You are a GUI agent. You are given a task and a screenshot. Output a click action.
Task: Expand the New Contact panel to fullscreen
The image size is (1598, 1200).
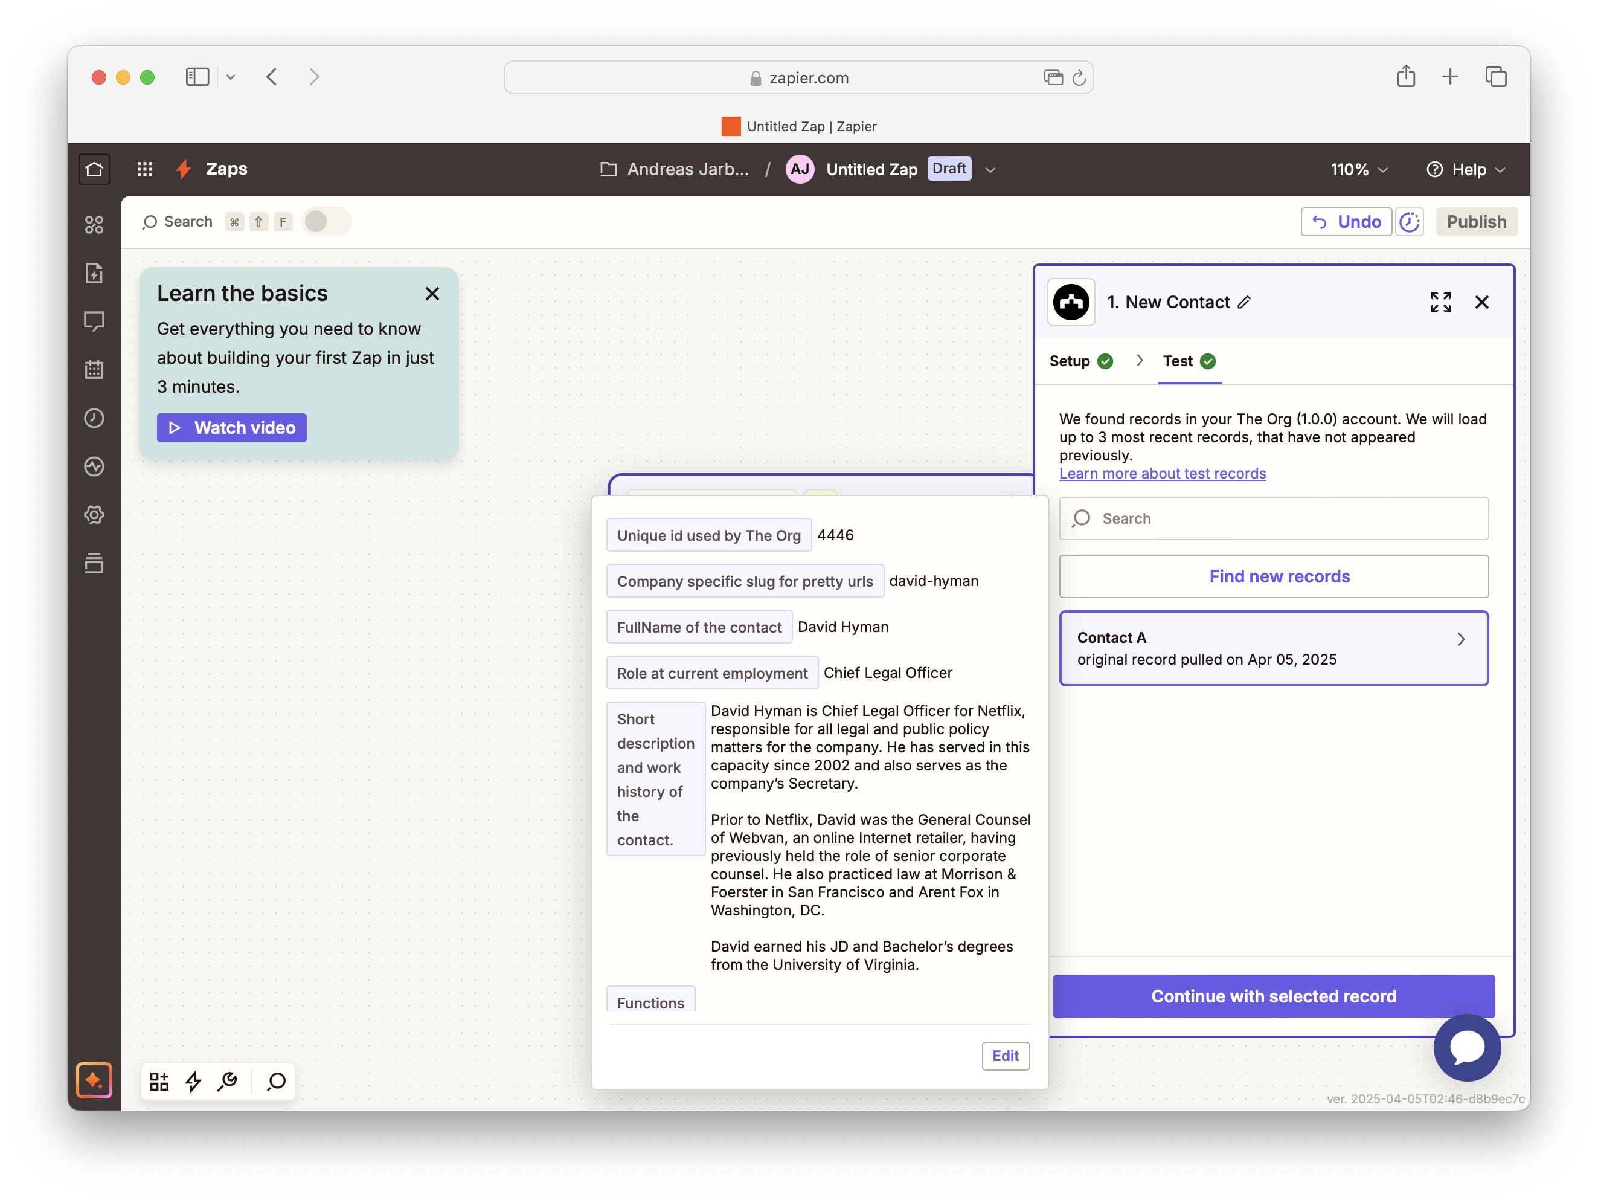pyautogui.click(x=1440, y=302)
